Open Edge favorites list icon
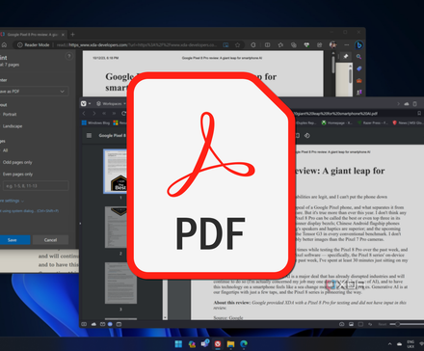 (280, 45)
